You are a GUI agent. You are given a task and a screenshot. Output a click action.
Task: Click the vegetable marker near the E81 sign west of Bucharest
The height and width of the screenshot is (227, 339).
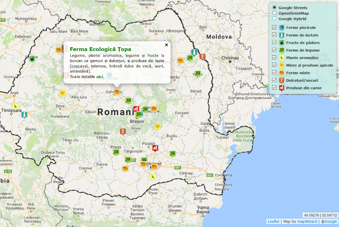pos(128,160)
